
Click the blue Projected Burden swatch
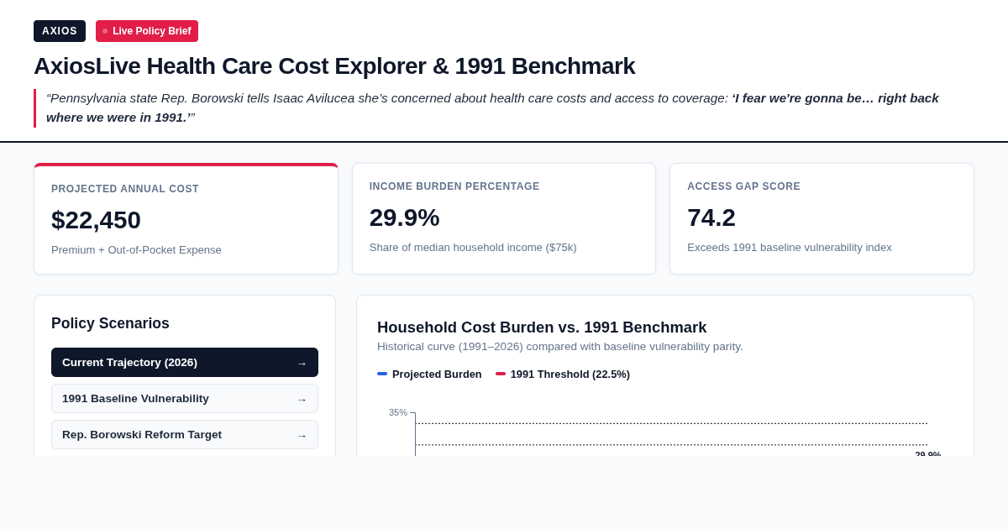pos(382,374)
